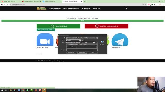Click the Start Download button
Screen dimensions: 165x92
[82, 53]
